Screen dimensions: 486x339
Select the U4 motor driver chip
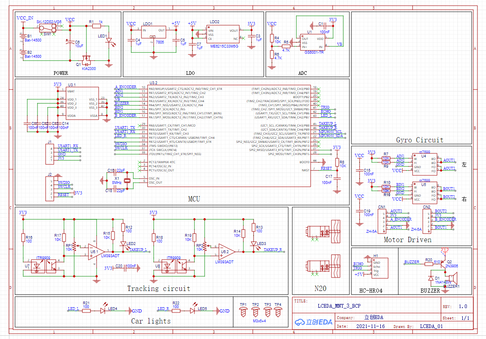[x=424, y=164]
